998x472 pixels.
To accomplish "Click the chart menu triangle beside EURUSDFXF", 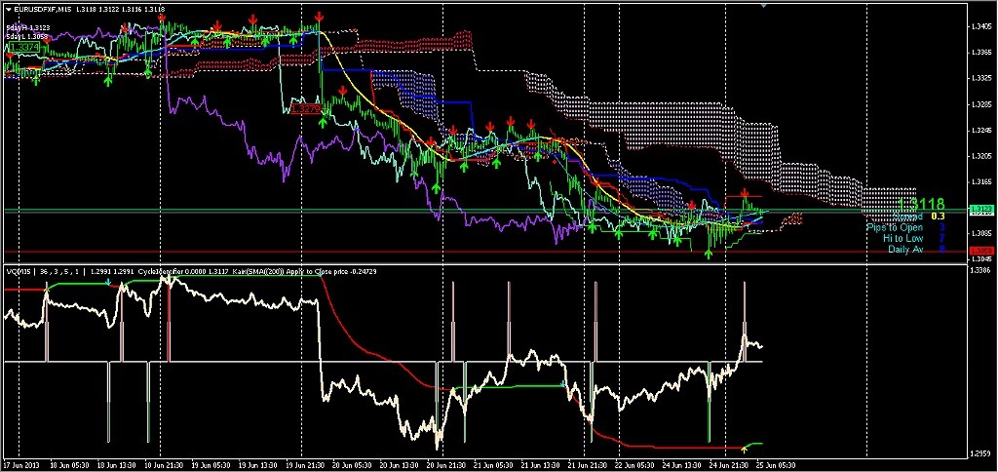I will click(8, 9).
